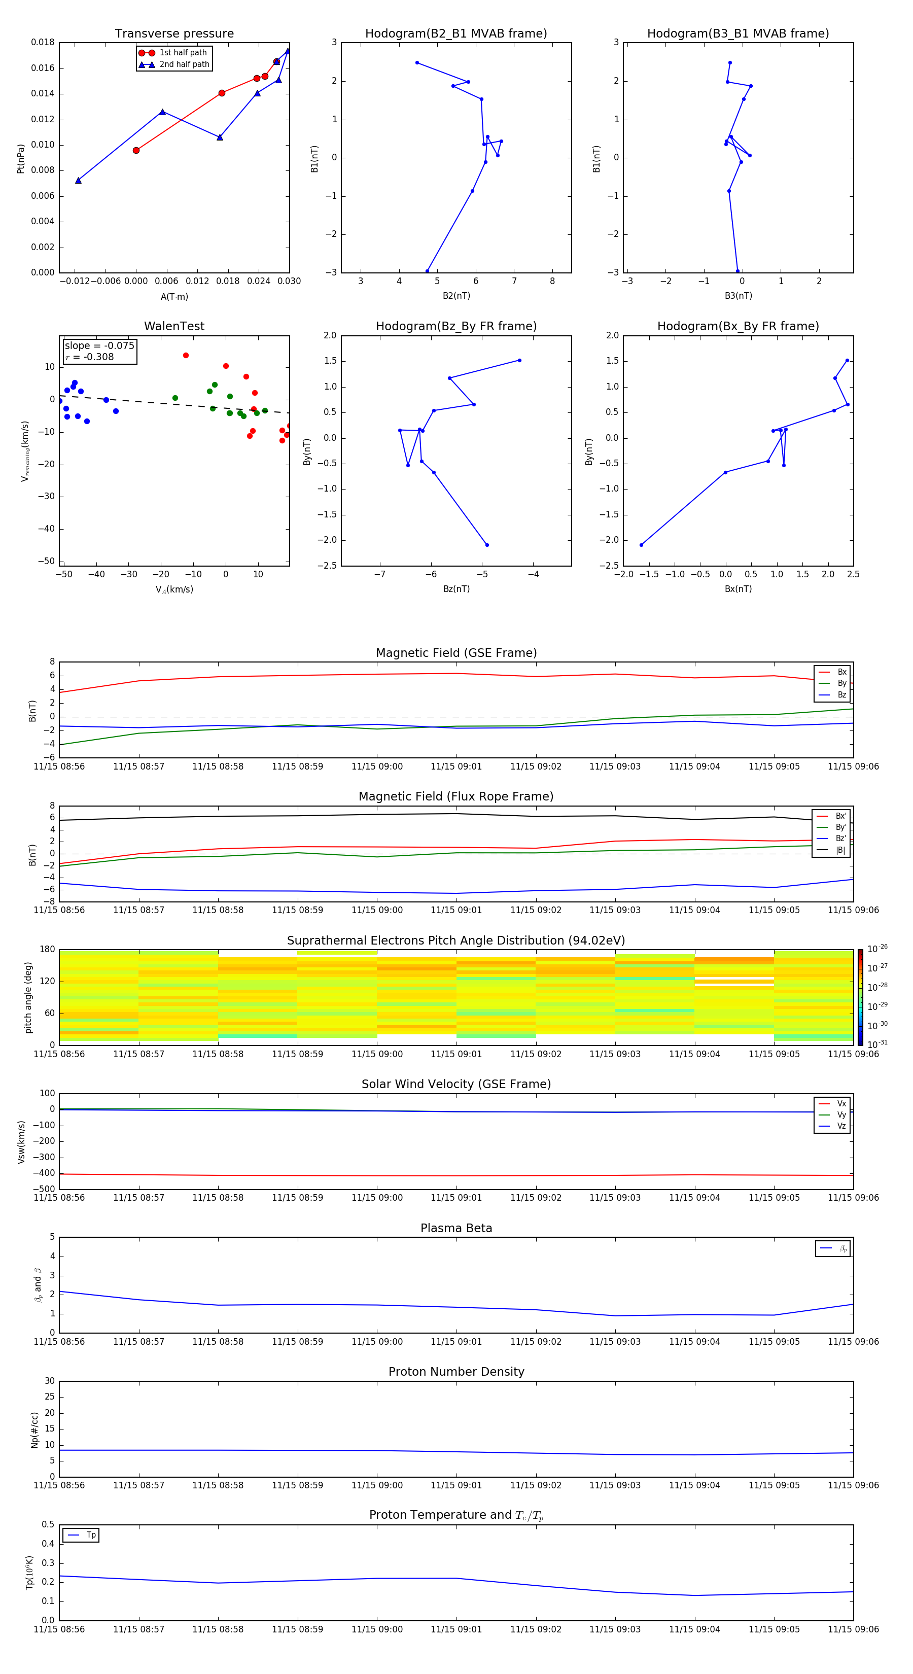Click the 'Vx' entry in velocity legend

pyautogui.click(x=832, y=1103)
